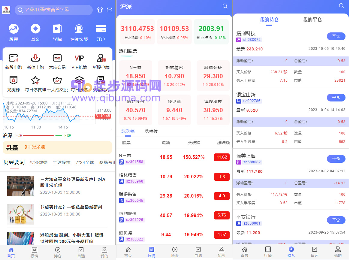The width and height of the screenshot is (350, 260).
Task: Open 十大成交股 icon
Action: [57, 80]
